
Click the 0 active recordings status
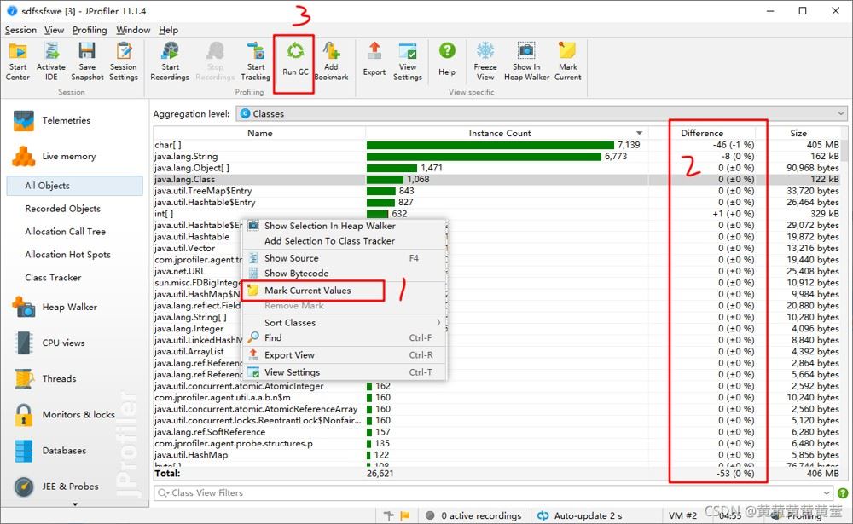point(473,515)
